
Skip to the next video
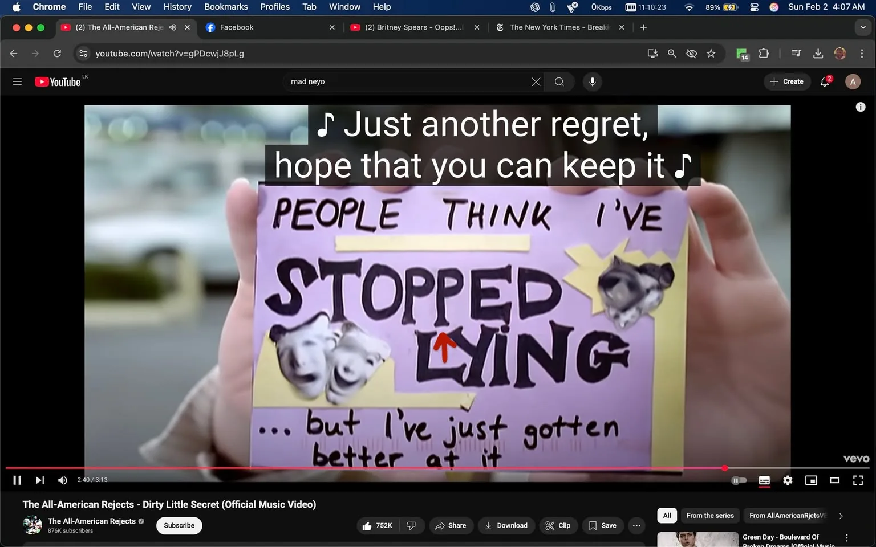(x=39, y=480)
